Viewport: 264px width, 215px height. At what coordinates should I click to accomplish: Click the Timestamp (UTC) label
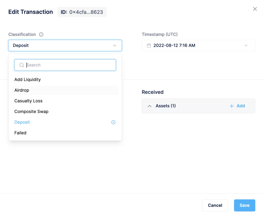coord(160,34)
